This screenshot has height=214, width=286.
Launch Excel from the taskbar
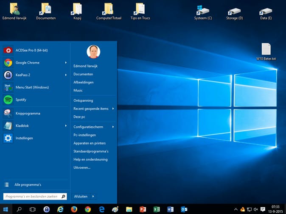[156, 209]
